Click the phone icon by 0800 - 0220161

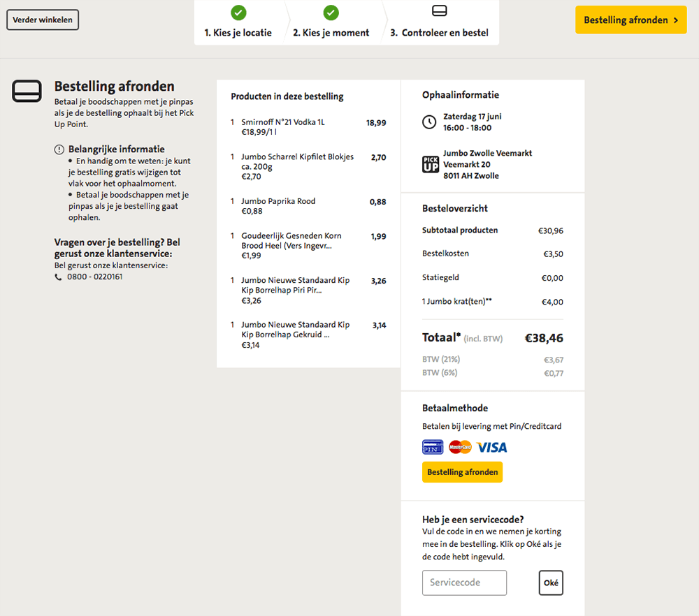(58, 277)
